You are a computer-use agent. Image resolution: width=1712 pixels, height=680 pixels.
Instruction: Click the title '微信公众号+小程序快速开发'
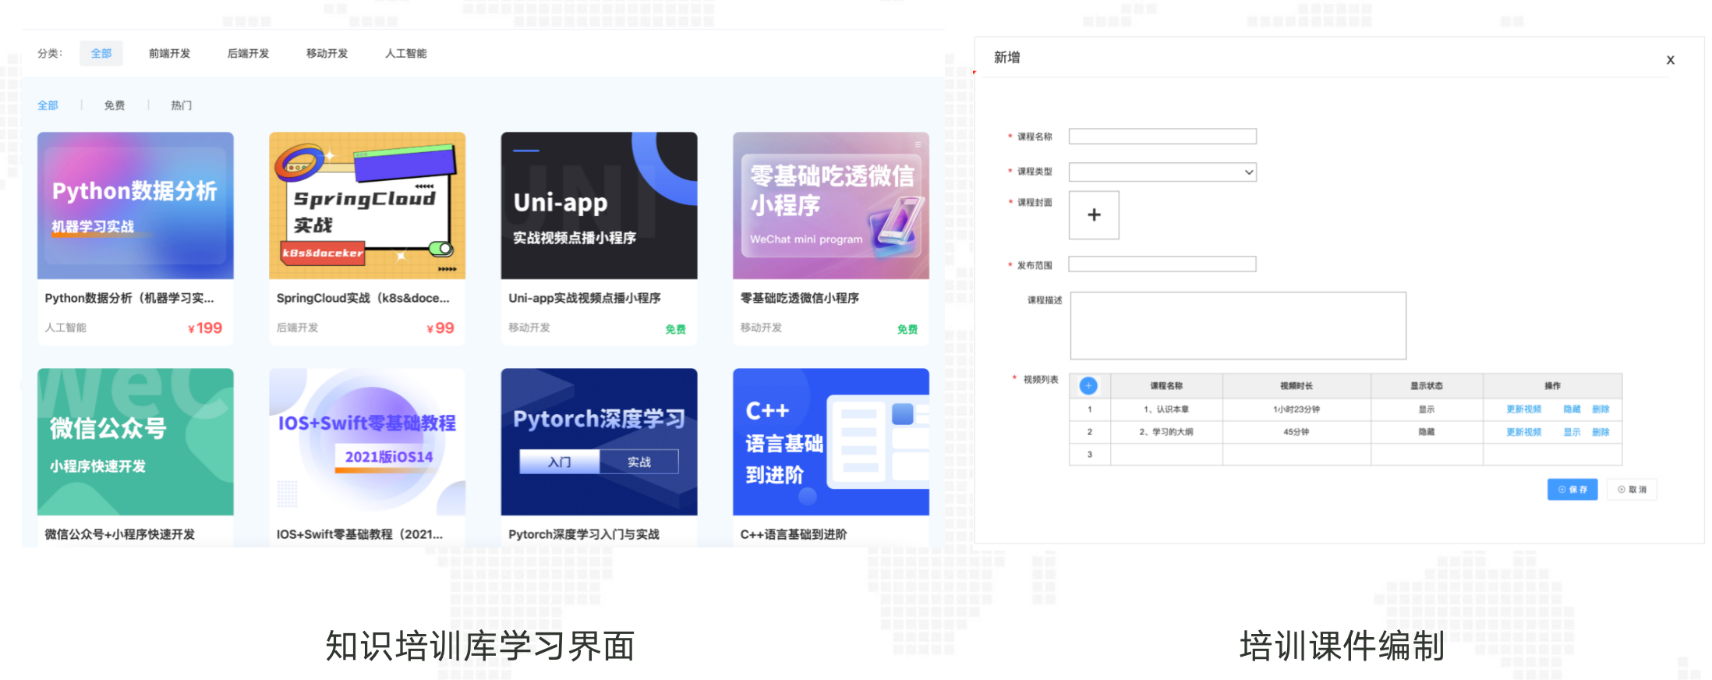[120, 534]
